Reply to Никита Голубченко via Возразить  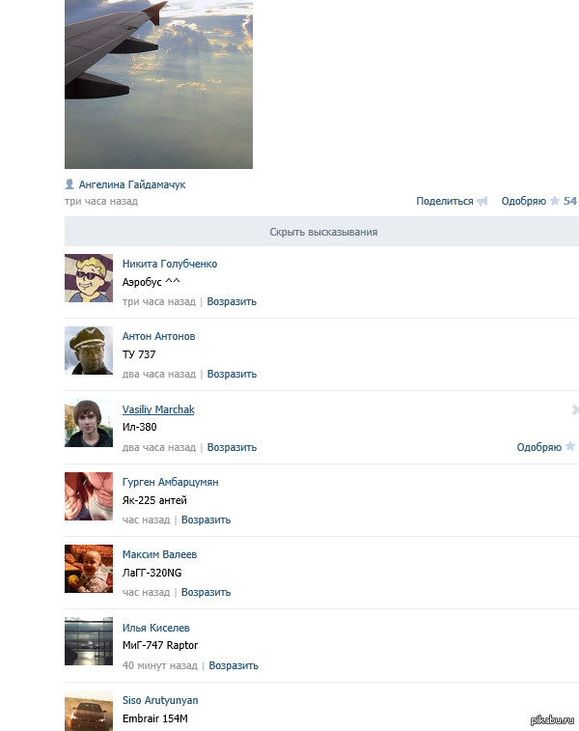tap(232, 301)
